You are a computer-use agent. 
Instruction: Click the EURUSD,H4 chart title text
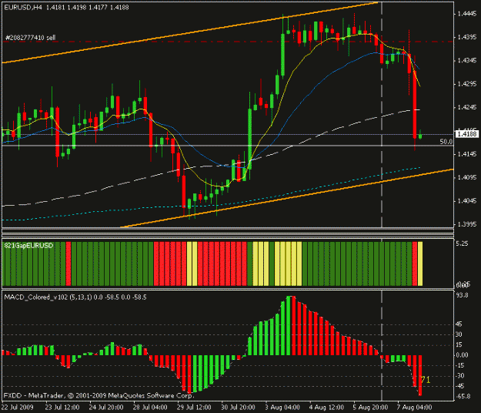click(23, 8)
